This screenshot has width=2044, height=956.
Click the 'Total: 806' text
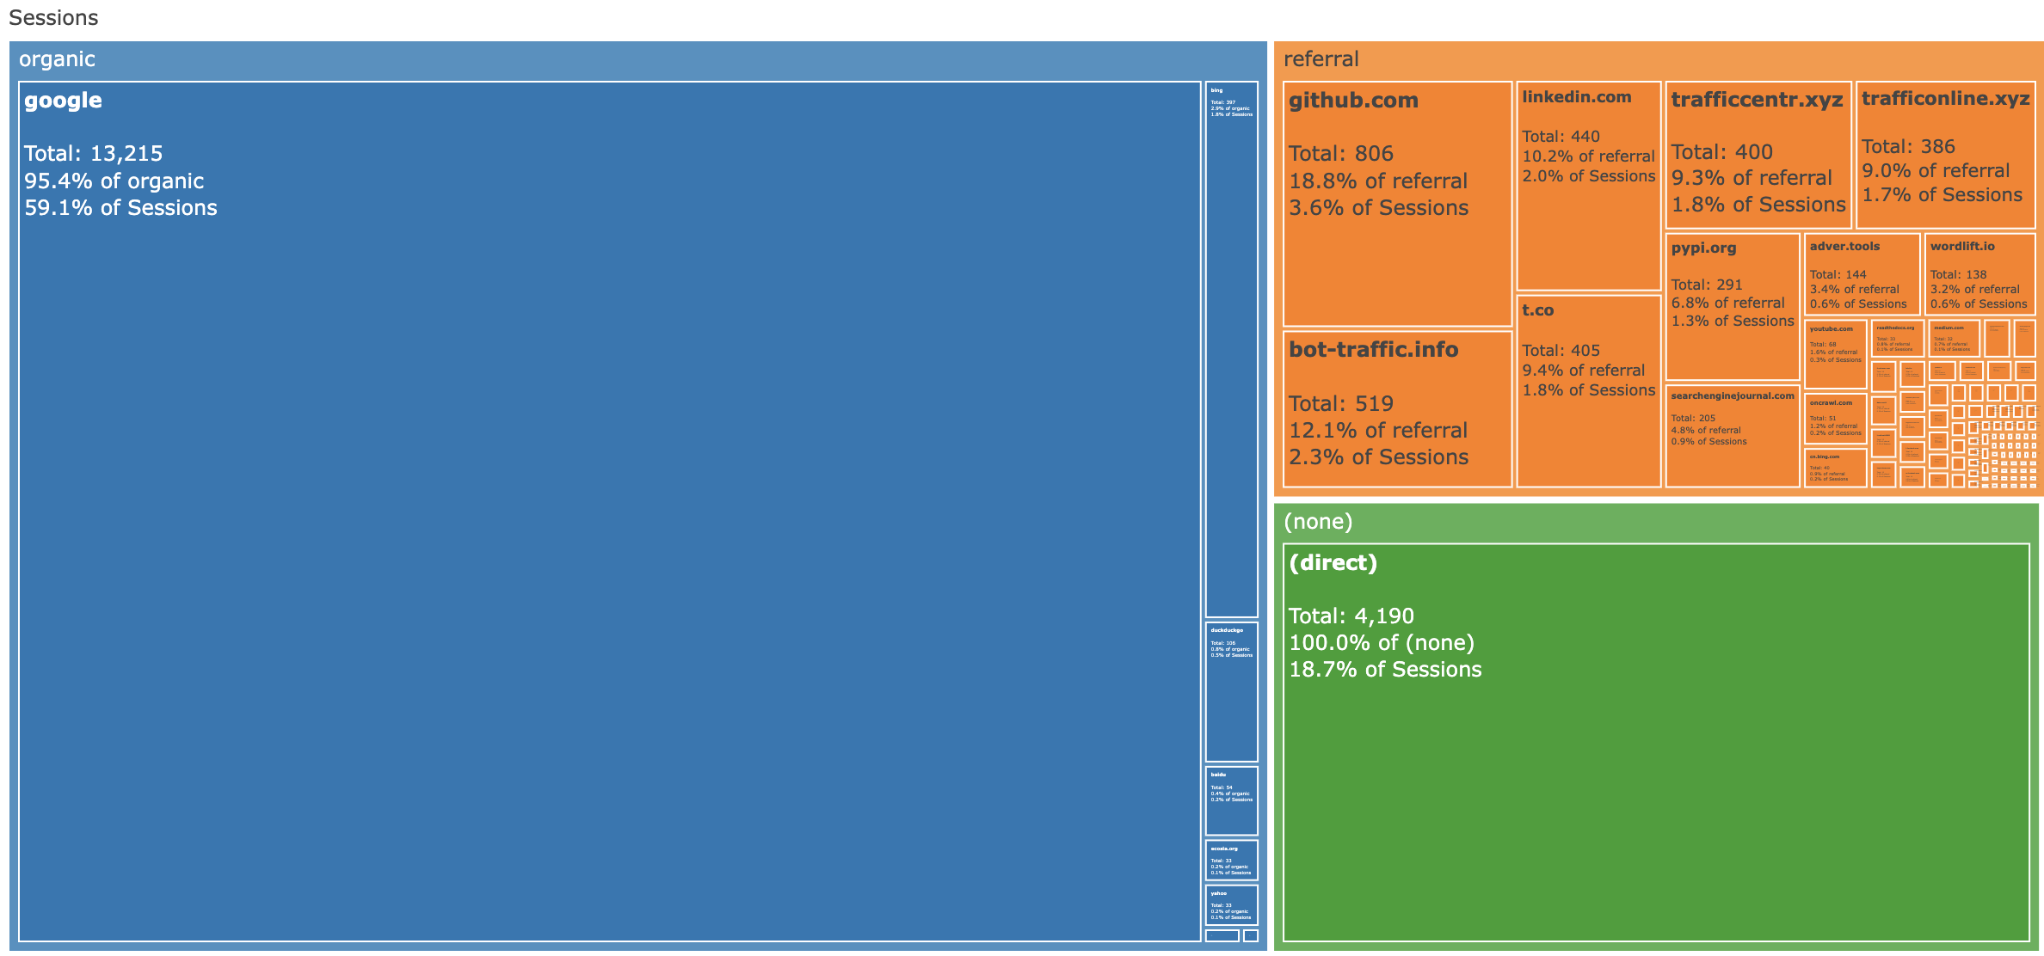pyautogui.click(x=1341, y=154)
